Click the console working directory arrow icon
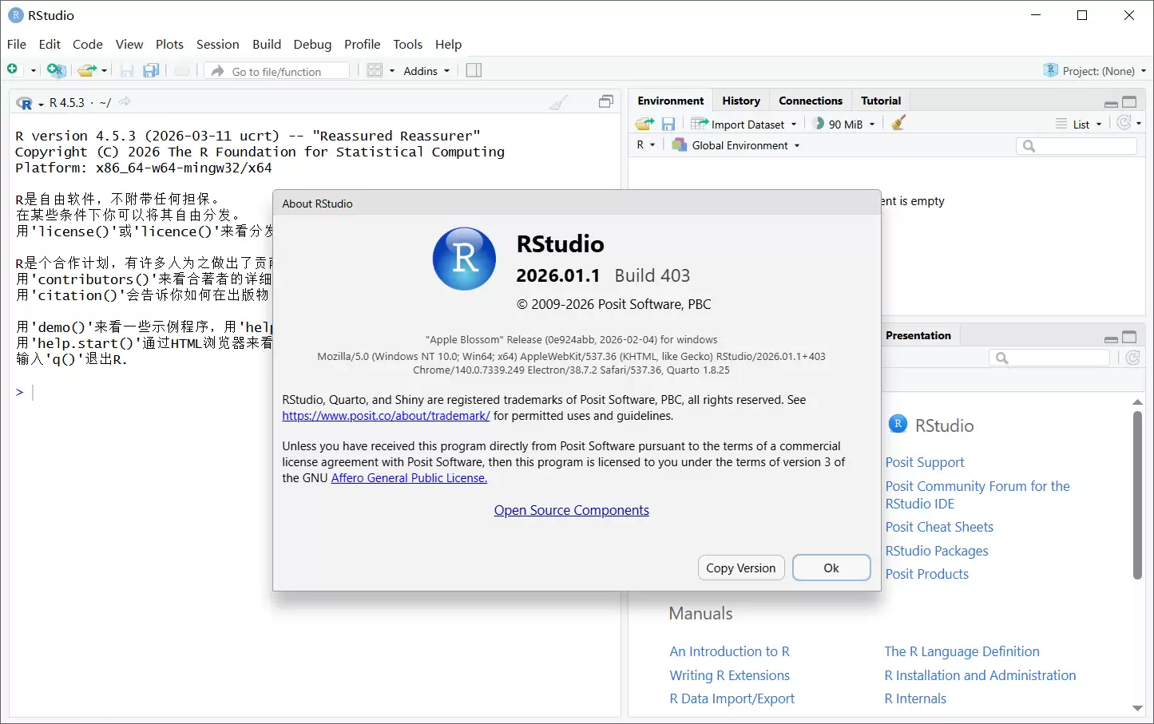 point(125,102)
